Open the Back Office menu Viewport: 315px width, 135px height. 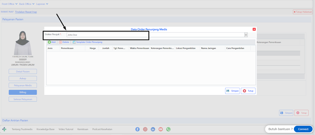27,4
